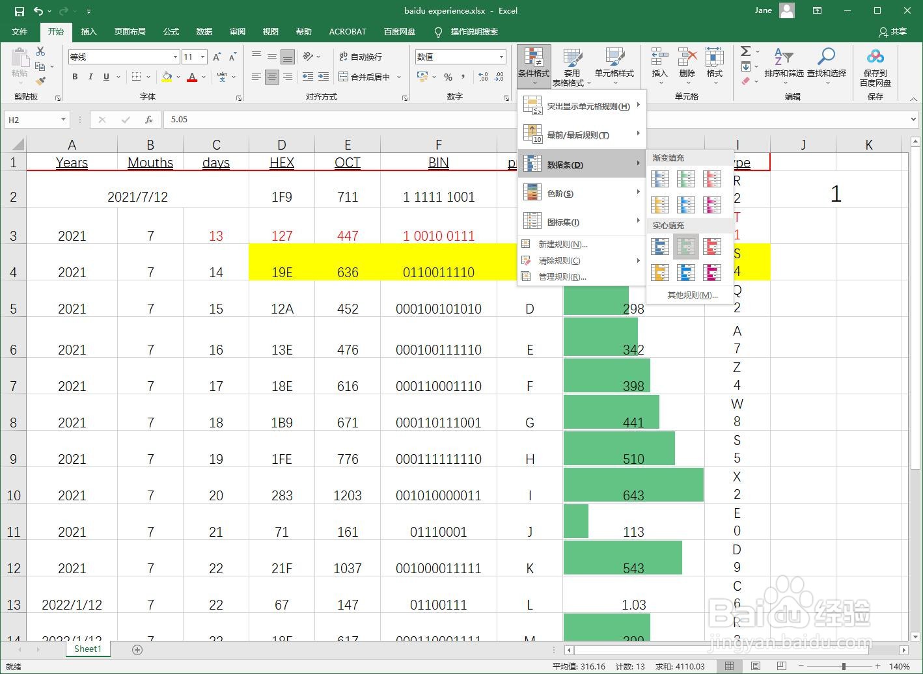Click Percent Style icon
This screenshot has width=923, height=674.
tap(448, 77)
